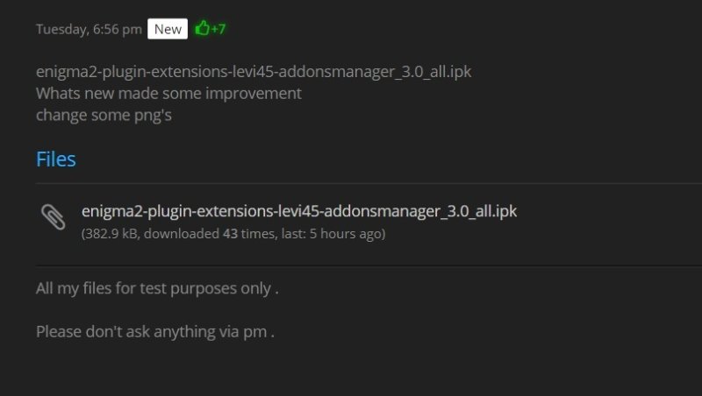Click the blue Files heading
The height and width of the screenshot is (396, 702).
56,159
